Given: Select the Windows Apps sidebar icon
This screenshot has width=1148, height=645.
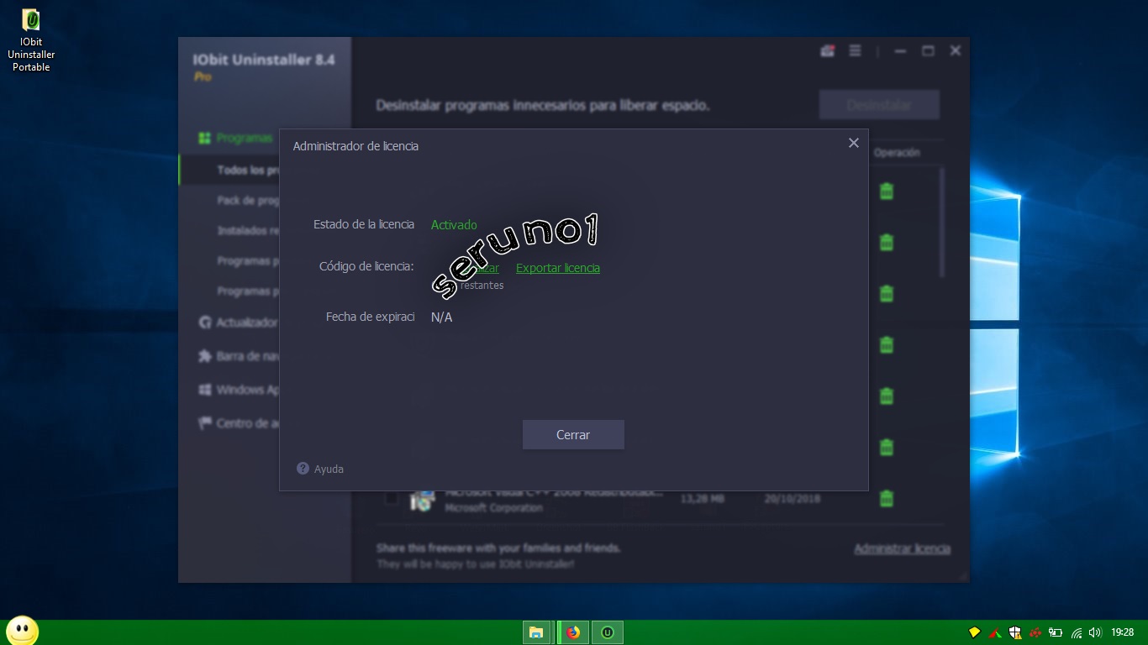Looking at the screenshot, I should coord(204,390).
